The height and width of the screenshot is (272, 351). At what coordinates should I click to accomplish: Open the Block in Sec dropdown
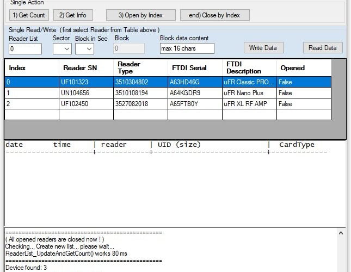tap(84, 49)
